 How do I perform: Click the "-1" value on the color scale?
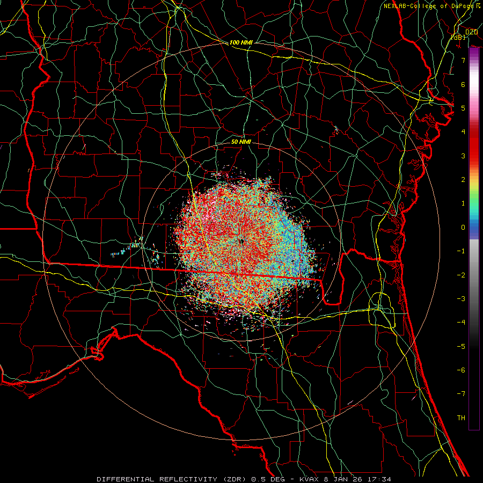[x=461, y=251]
